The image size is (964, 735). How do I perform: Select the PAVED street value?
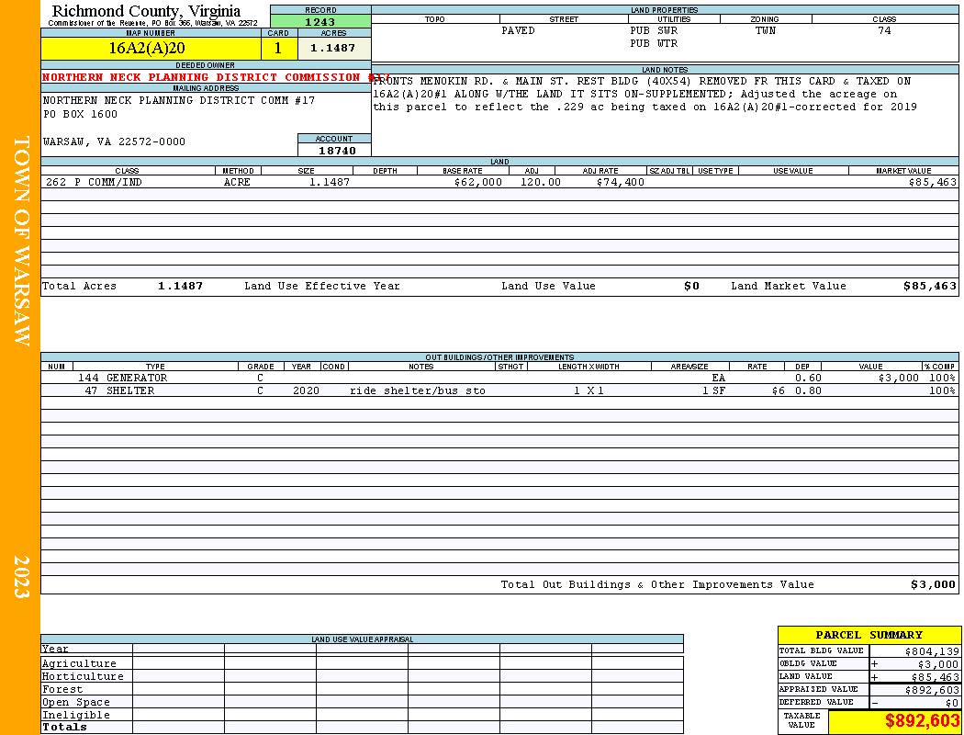[518, 30]
